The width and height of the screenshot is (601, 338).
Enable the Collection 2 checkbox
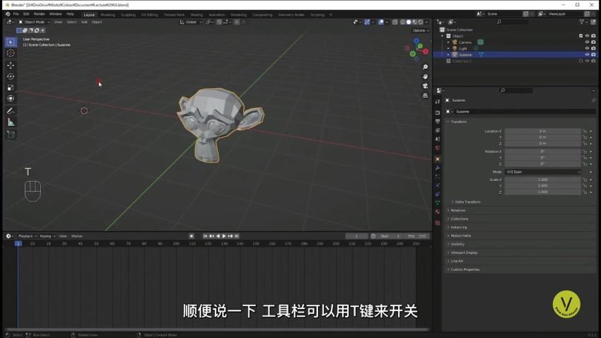pyautogui.click(x=580, y=61)
